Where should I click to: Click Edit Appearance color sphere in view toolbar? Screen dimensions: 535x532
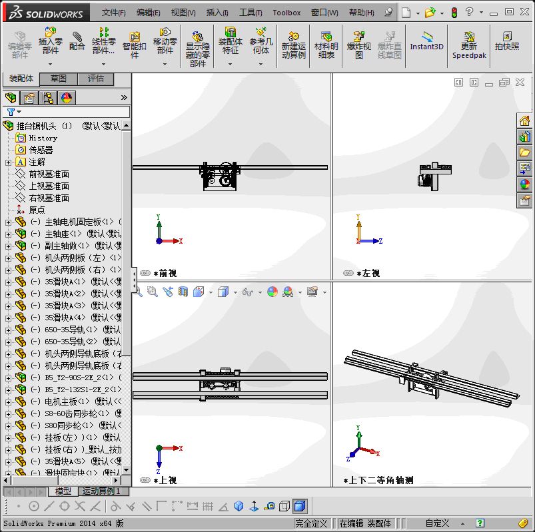(272, 292)
